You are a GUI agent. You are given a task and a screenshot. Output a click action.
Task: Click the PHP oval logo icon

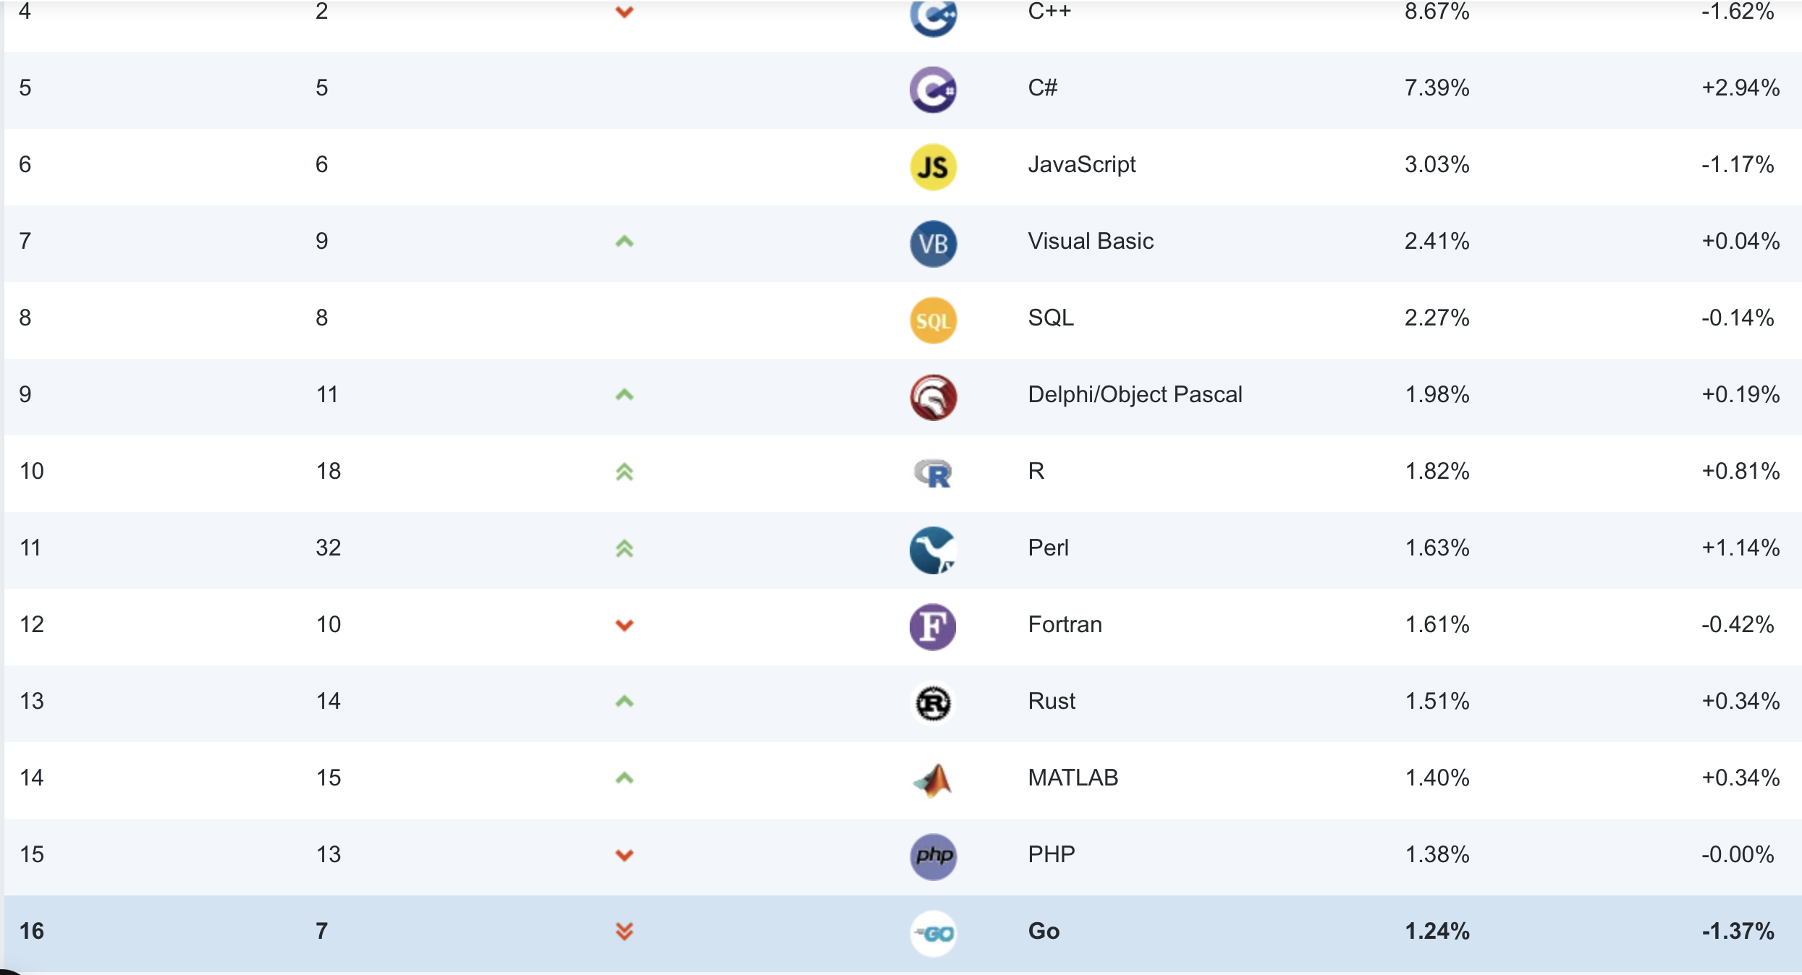[933, 856]
